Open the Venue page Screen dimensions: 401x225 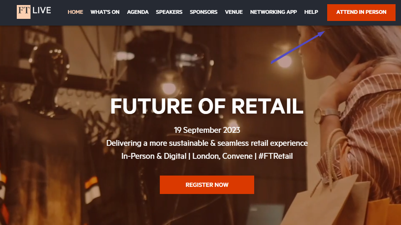pos(234,12)
